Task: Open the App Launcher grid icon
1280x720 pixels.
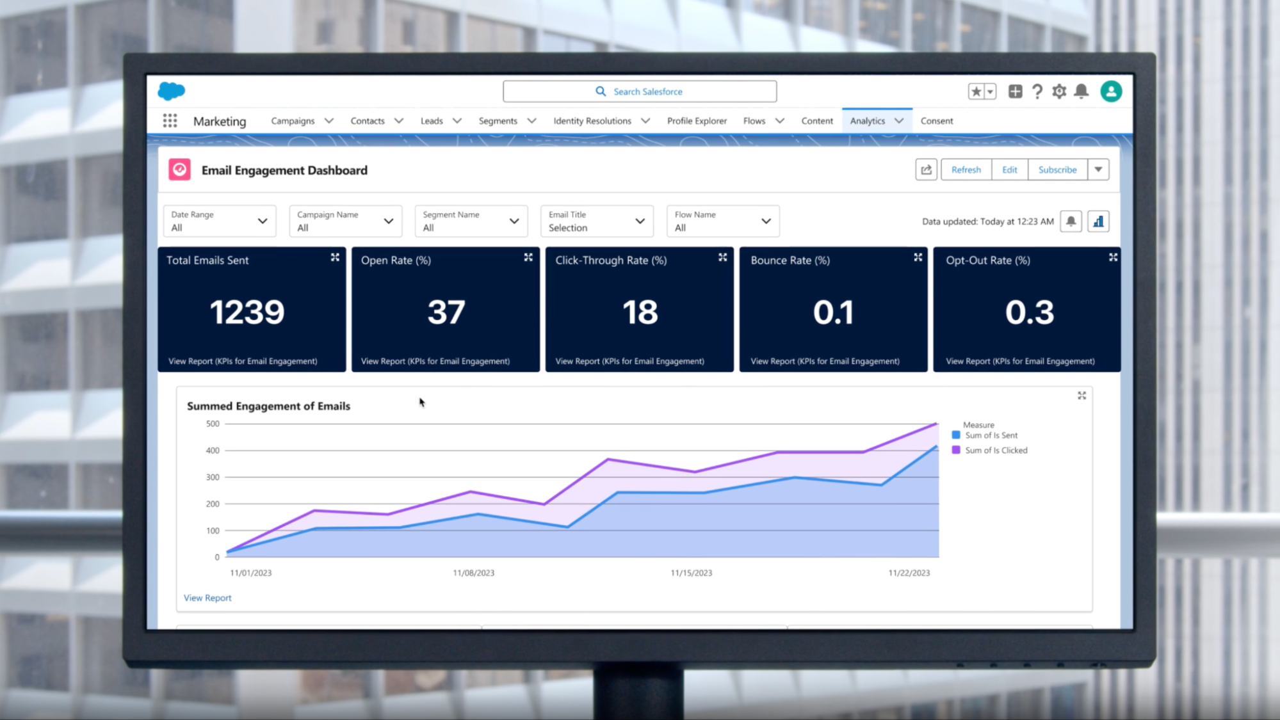Action: click(x=170, y=120)
